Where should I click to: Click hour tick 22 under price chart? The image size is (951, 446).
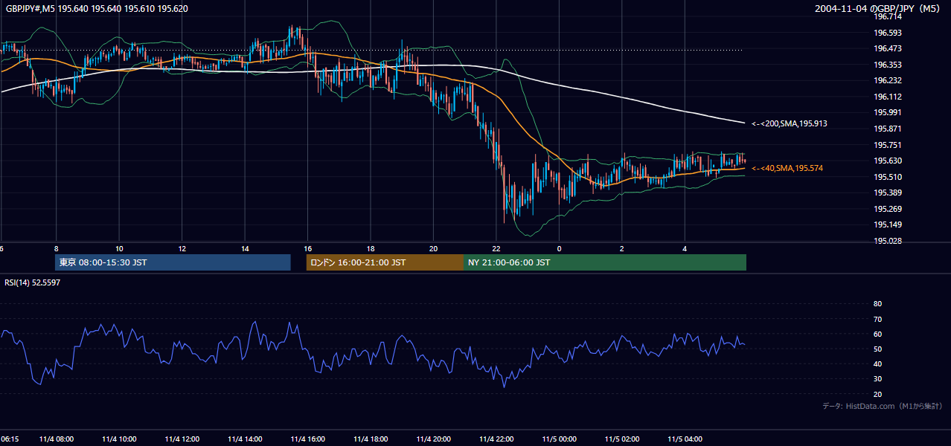(496, 248)
